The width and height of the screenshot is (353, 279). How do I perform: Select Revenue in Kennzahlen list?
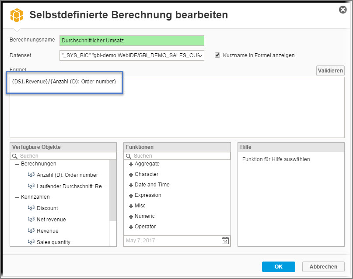point(47,231)
